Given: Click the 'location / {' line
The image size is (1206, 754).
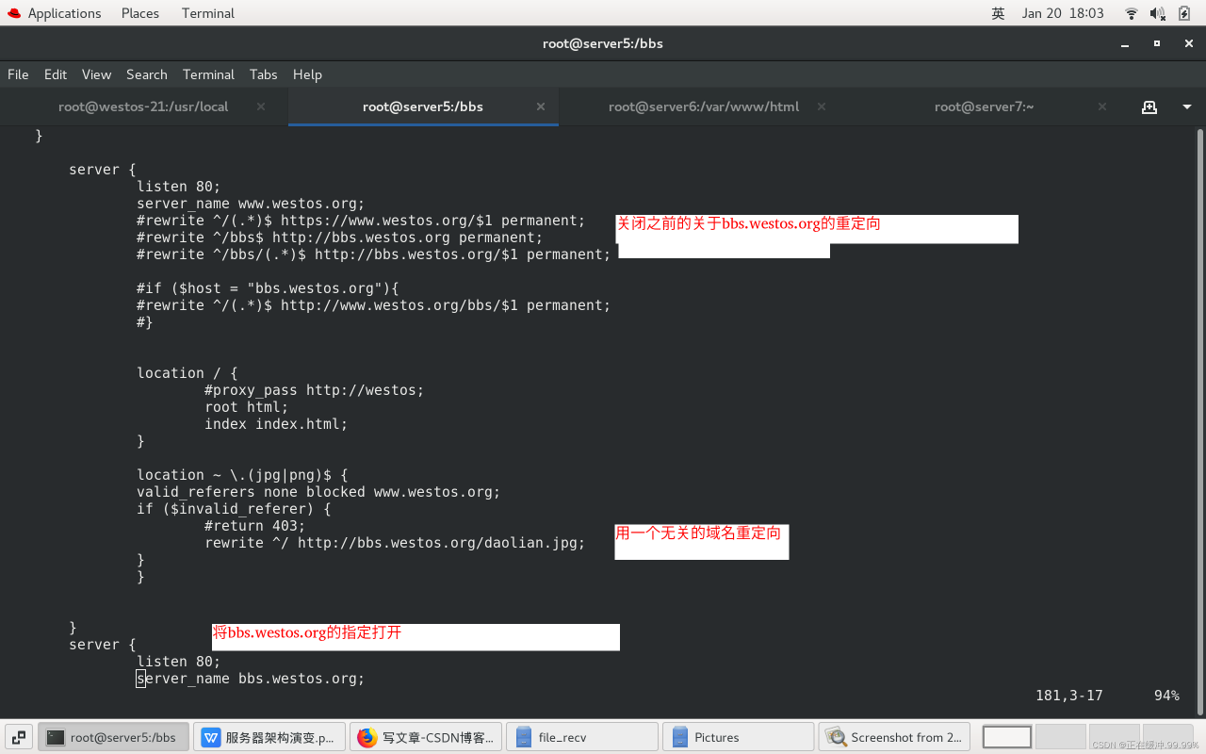Looking at the screenshot, I should pyautogui.click(x=187, y=373).
